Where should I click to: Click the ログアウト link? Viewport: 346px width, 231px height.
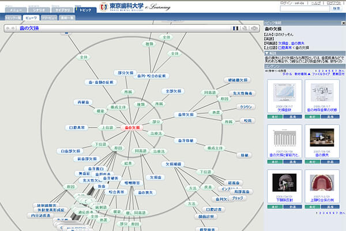click(x=333, y=3)
